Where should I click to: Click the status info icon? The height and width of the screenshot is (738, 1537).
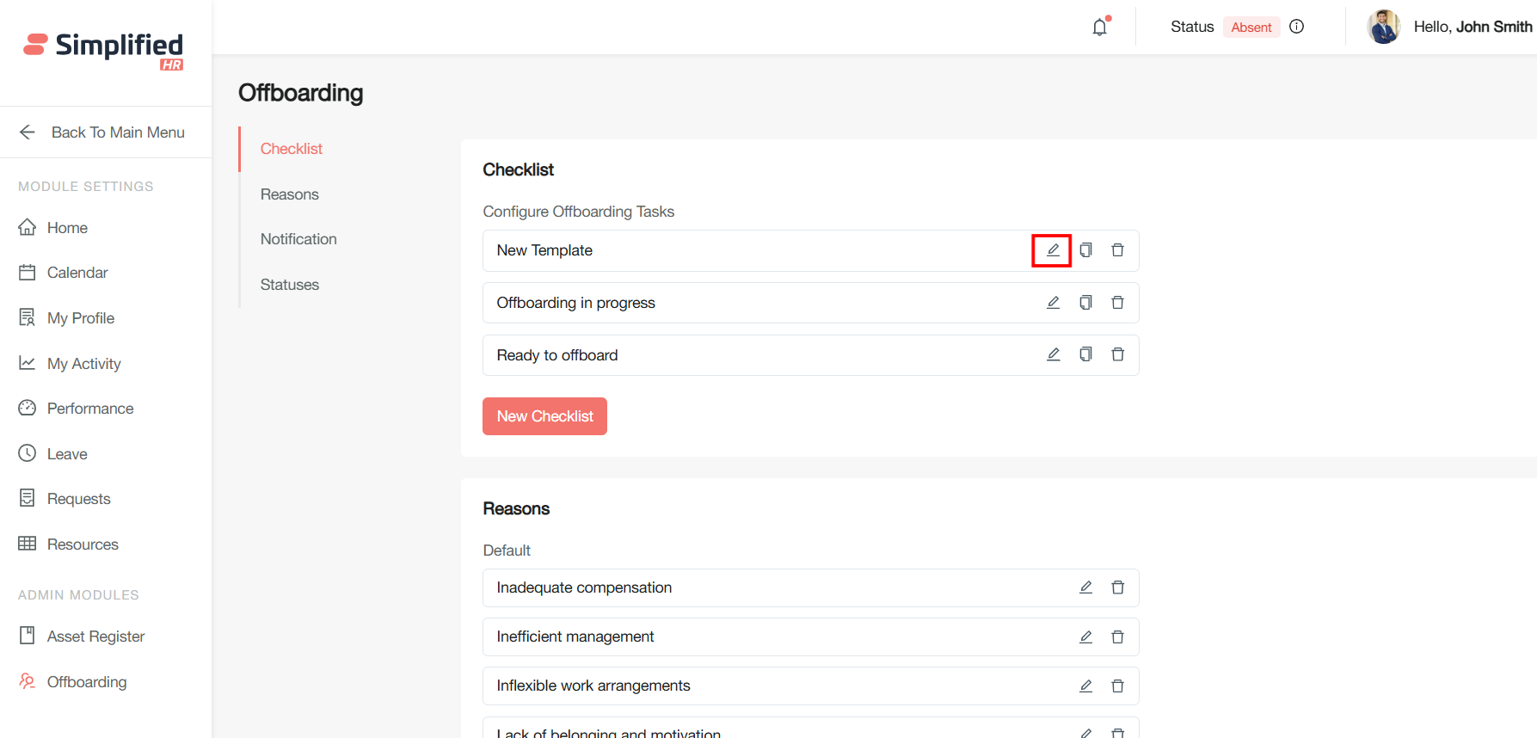1297,27
